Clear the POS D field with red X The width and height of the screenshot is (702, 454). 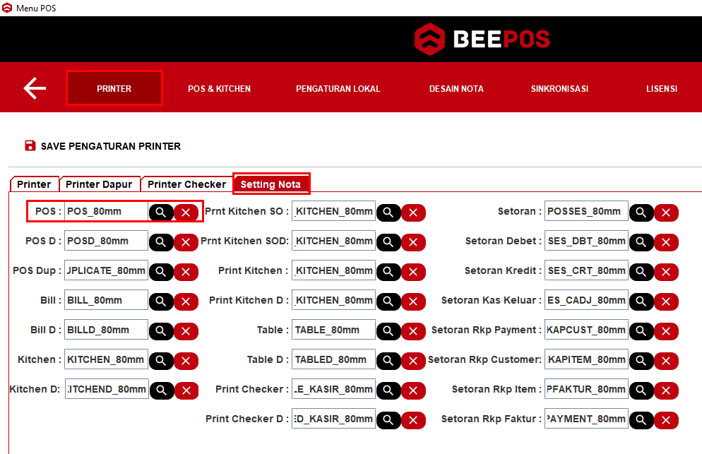[x=186, y=241]
